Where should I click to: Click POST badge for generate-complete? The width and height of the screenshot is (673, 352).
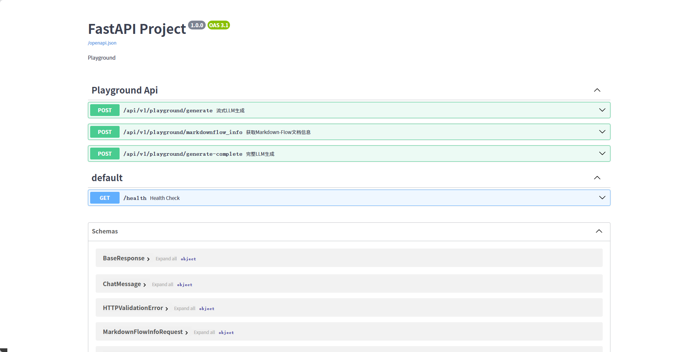click(105, 154)
